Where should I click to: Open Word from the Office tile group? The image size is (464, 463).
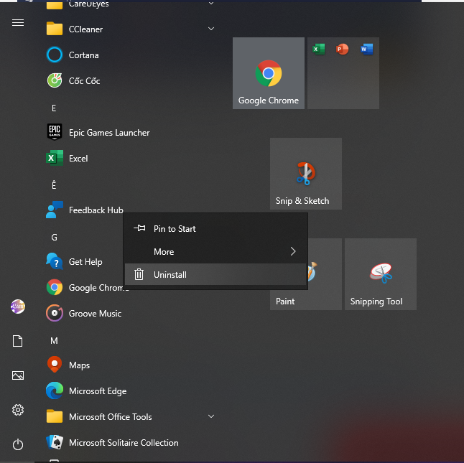[366, 49]
